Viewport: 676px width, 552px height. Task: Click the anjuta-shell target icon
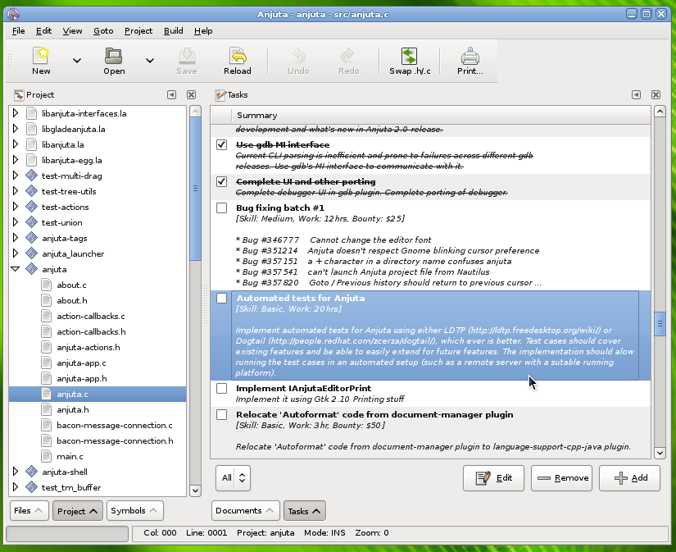tap(31, 472)
